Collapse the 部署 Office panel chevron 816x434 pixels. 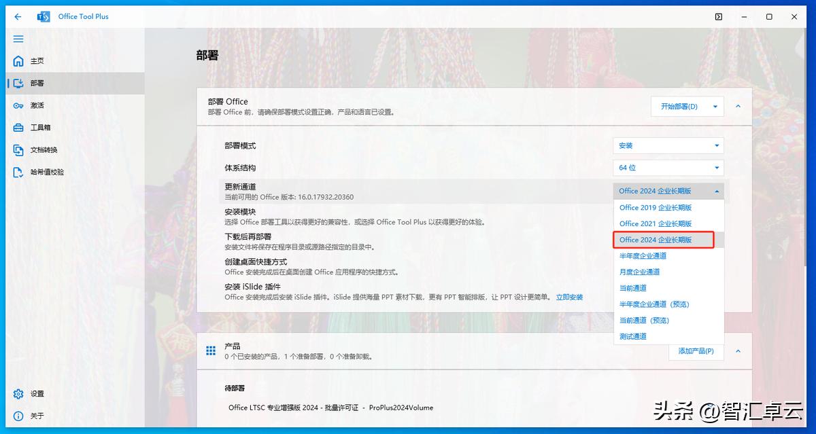(x=736, y=106)
